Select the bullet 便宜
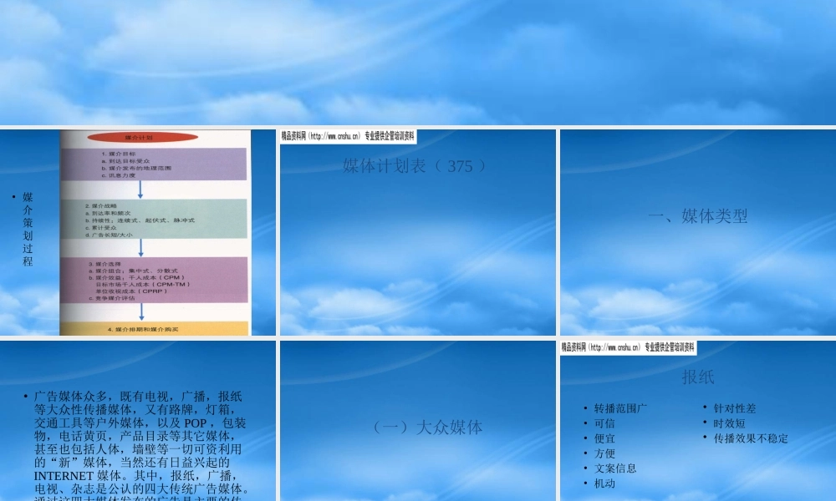Viewport: 836px width, 501px height. click(604, 438)
